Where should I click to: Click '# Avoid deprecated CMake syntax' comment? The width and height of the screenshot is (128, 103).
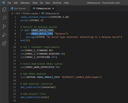coord(41,64)
